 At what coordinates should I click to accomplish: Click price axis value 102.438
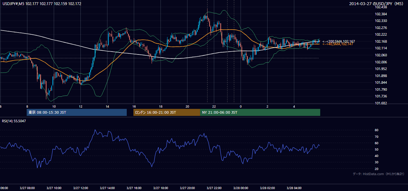tap(381, 7)
